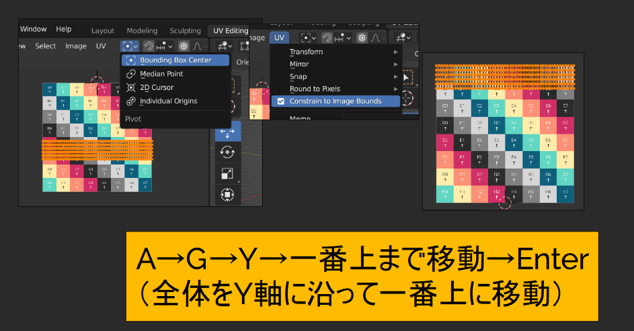Uncheck Constrain to Image Bounds

(x=335, y=101)
